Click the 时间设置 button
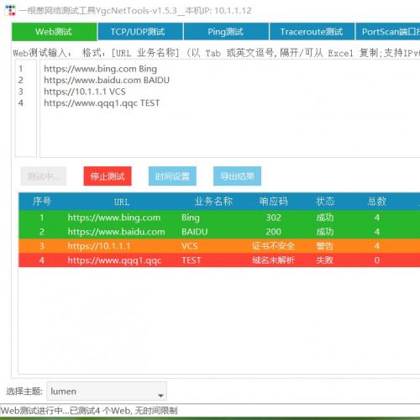The image size is (420, 420). coord(172,176)
